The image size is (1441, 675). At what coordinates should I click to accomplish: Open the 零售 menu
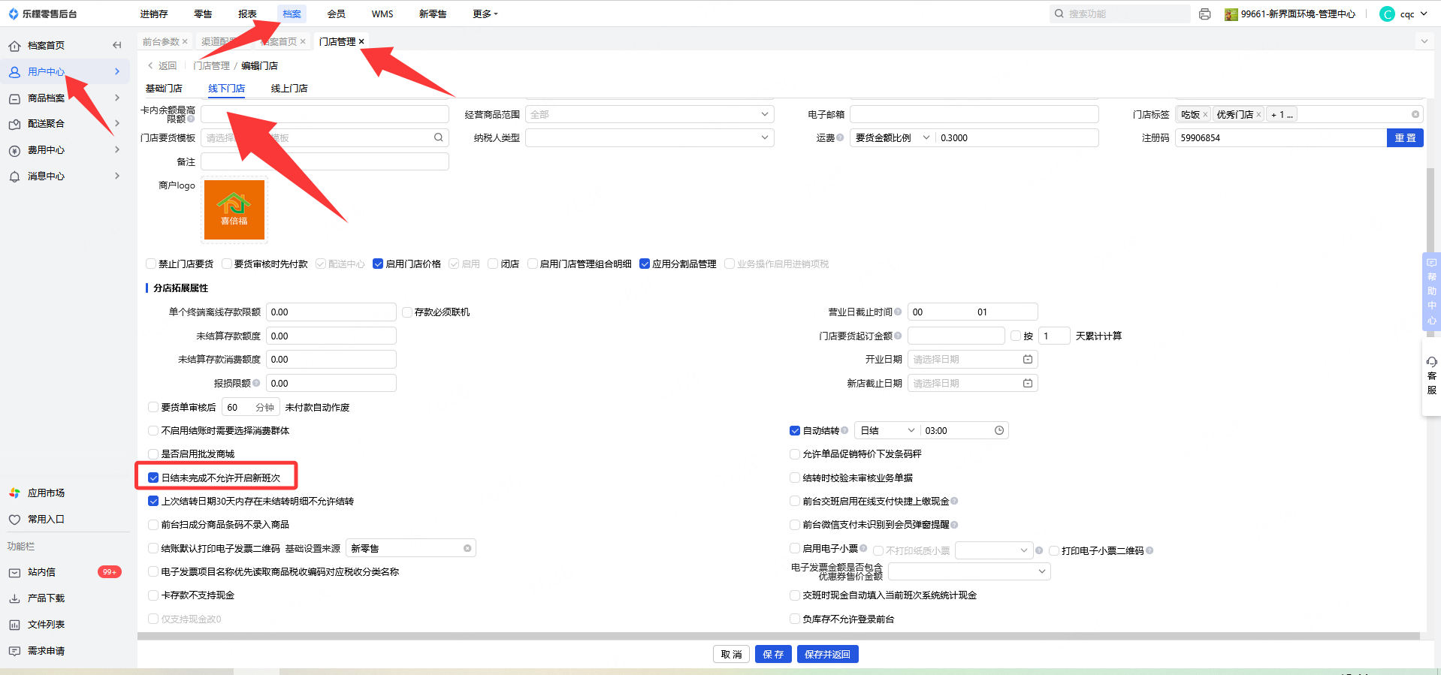tap(203, 14)
